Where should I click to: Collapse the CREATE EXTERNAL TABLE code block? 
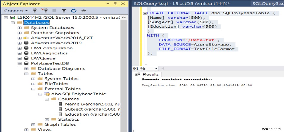point(144,13)
